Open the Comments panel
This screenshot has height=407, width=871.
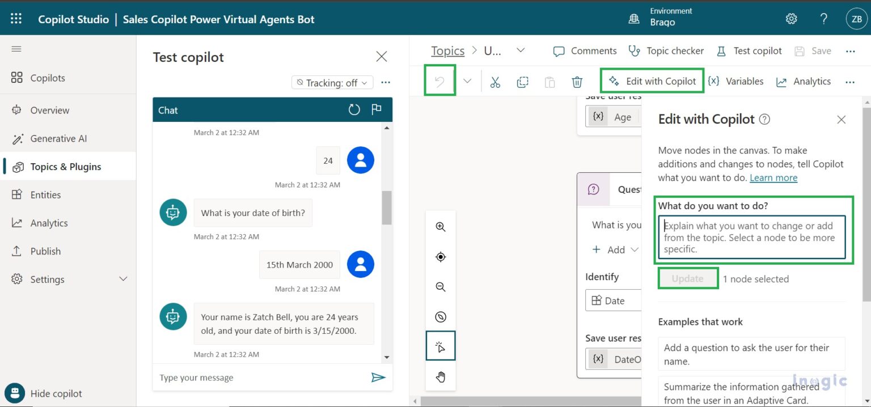click(584, 50)
